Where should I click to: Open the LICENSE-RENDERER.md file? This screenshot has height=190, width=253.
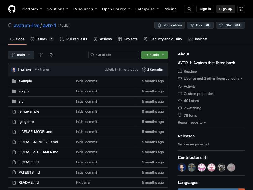pos(38,142)
